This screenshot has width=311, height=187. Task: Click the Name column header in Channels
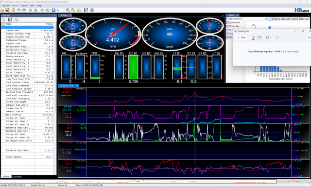point(19,24)
